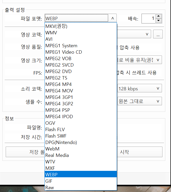Collapse the 파일 포맷 combo box arrow
The width and height of the screenshot is (171, 192).
pos(113,18)
